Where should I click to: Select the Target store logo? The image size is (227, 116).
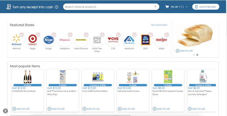pos(33,40)
